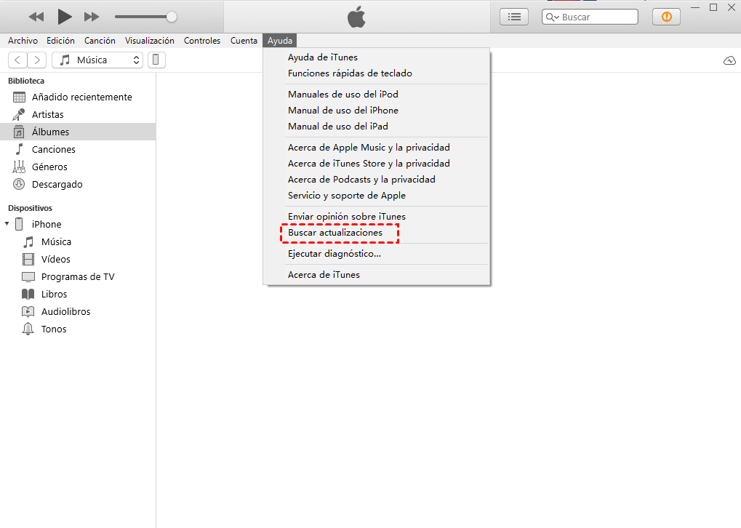The image size is (741, 528).
Task: Skip to the previous track
Action: tap(36, 16)
